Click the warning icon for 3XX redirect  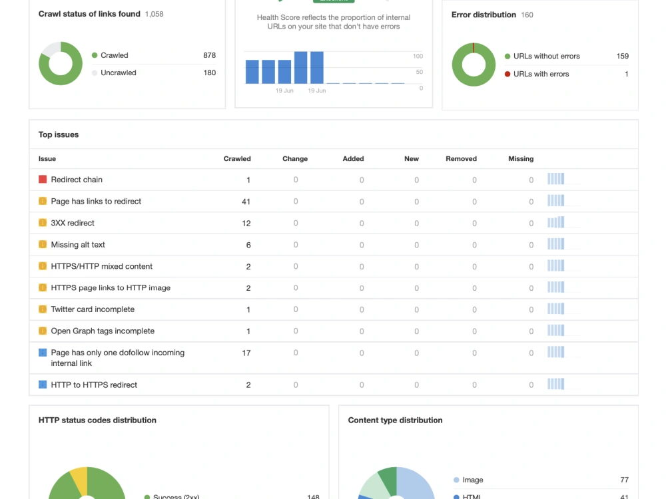pos(43,222)
